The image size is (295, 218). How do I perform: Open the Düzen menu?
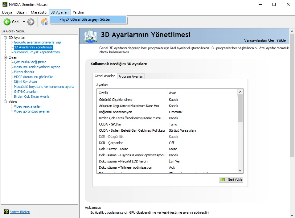21,12
